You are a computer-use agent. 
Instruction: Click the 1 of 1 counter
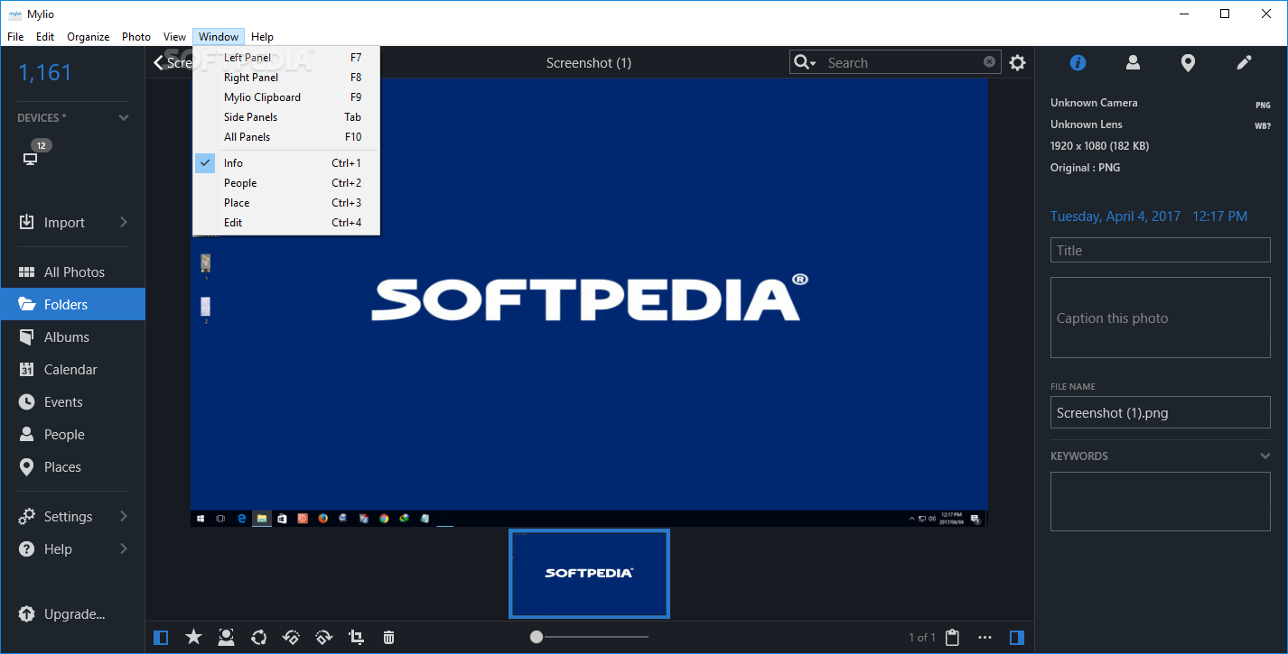click(922, 638)
